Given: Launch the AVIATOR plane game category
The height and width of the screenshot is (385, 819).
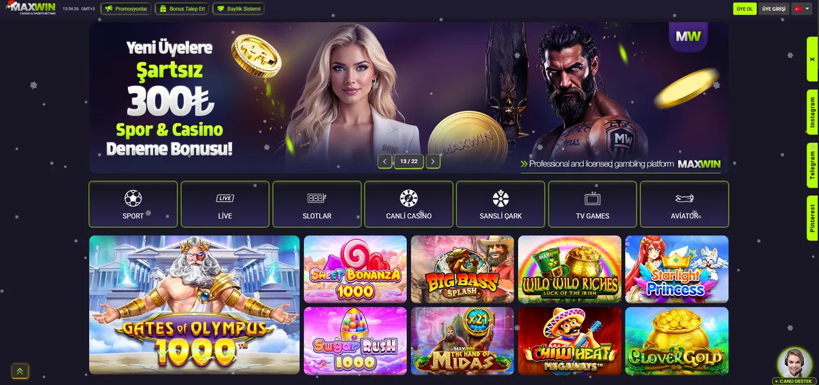Looking at the screenshot, I should tap(685, 204).
